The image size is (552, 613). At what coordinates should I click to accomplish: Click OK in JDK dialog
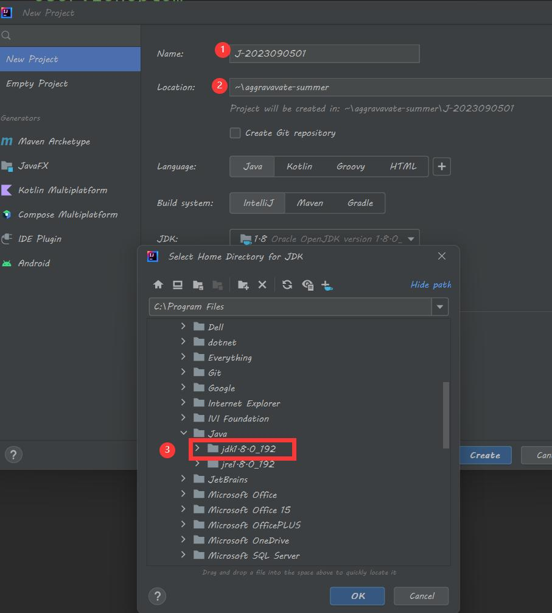pyautogui.click(x=357, y=596)
